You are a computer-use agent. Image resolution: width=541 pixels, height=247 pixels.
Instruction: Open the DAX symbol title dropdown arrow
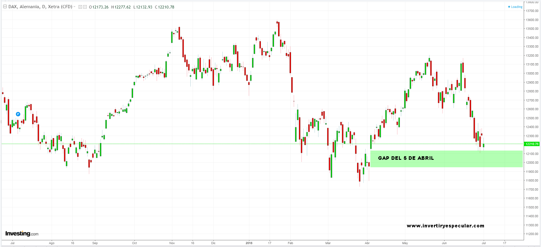(75, 7)
